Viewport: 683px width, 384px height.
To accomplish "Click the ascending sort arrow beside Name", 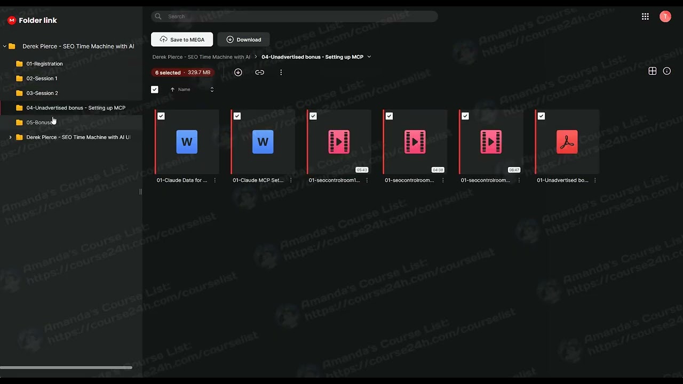I will [x=172, y=90].
